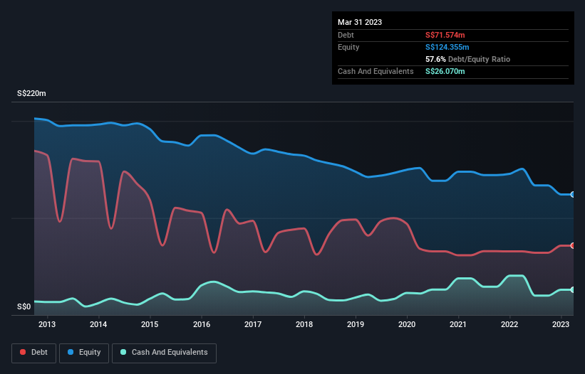The width and height of the screenshot is (585, 374).
Task: Click the Mar 31 2023 tooltip date
Action: tap(360, 22)
